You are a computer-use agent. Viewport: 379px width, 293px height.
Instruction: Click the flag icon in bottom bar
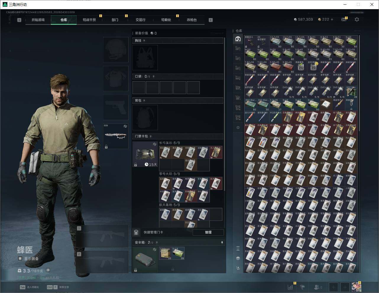click(x=302, y=287)
